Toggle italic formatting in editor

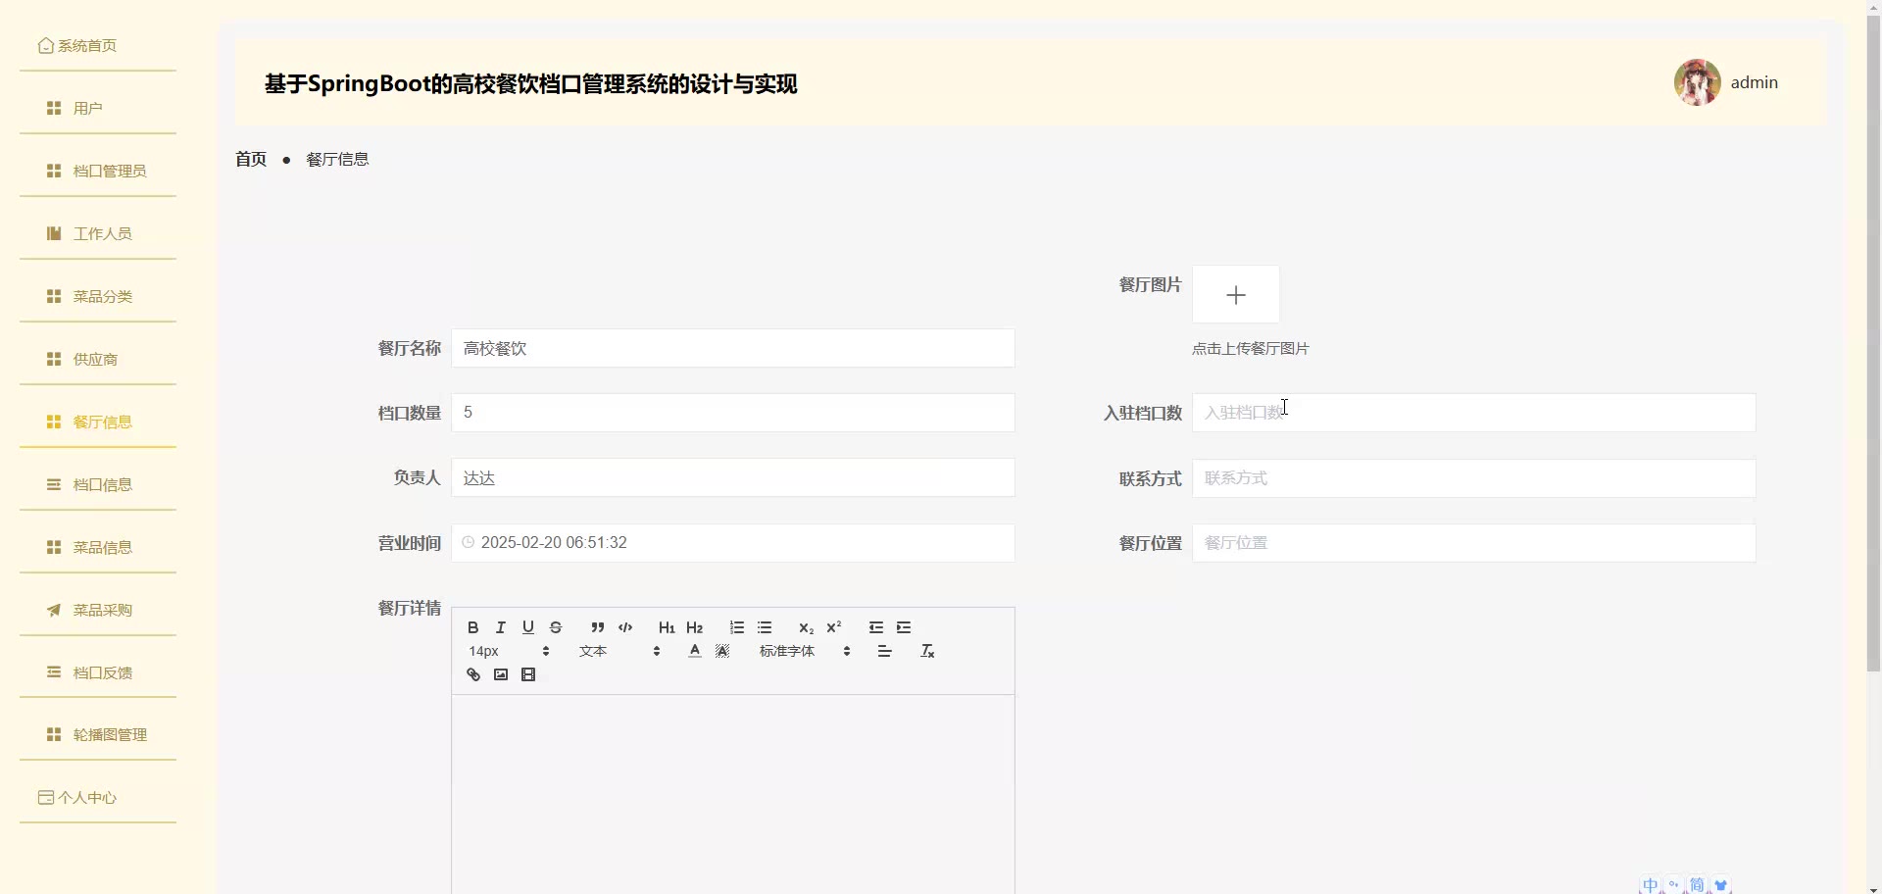coord(501,627)
